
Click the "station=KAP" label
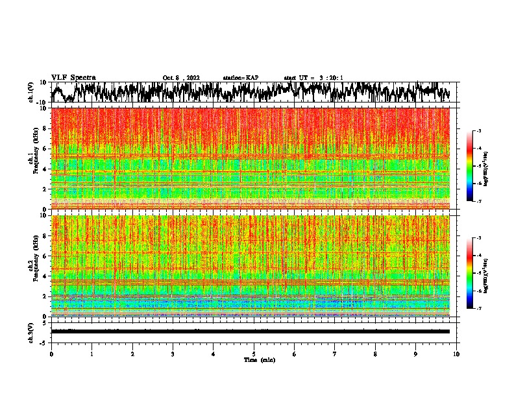coord(241,78)
